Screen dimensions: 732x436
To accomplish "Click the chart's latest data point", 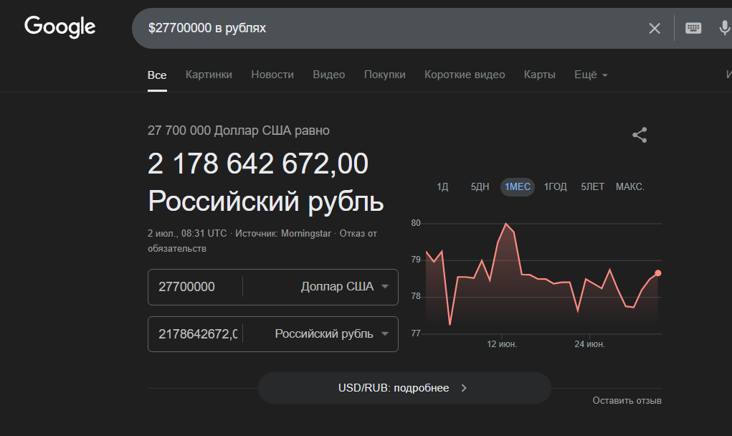I will point(657,272).
